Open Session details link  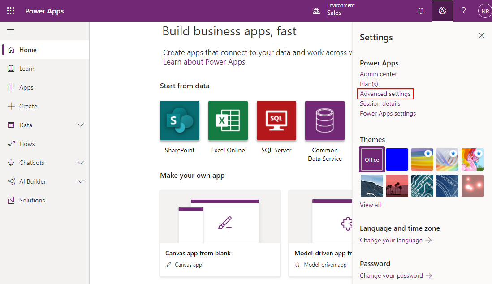tap(380, 103)
